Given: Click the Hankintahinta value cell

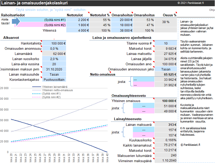Looking at the screenshot, I should 54,43.
